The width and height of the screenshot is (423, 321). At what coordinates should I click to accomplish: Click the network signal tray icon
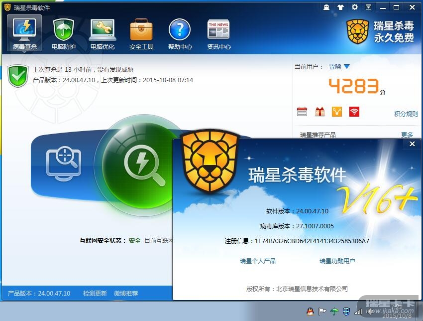358,312
